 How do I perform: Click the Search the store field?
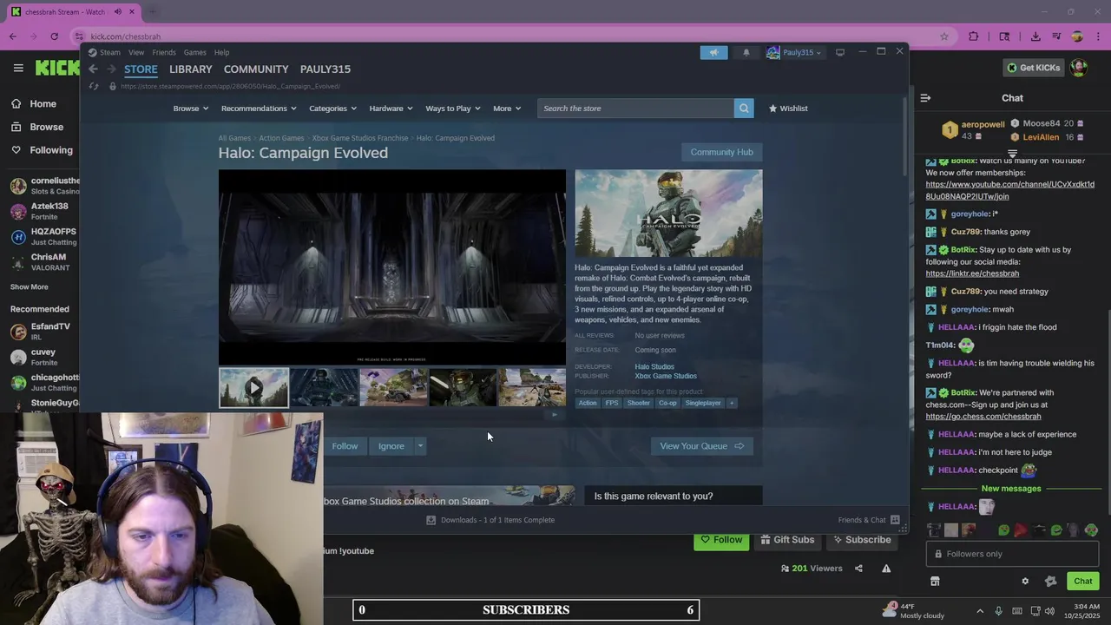click(x=635, y=109)
